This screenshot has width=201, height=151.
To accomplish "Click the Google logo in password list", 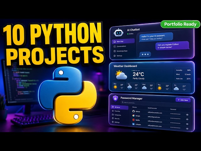I will [x=133, y=115].
